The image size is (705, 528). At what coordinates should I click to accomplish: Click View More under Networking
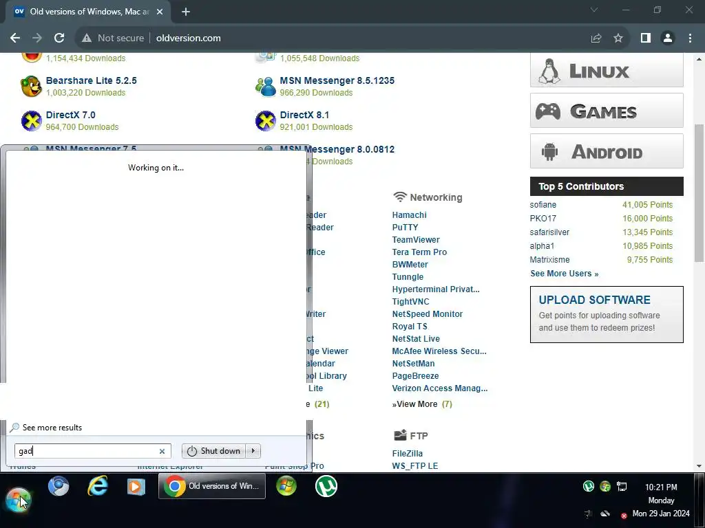click(x=417, y=404)
